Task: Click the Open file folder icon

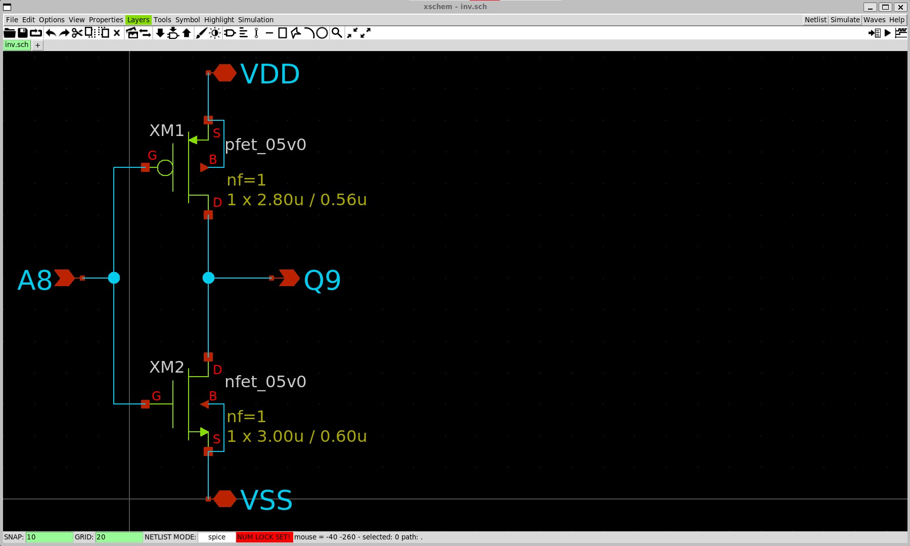Action: [10, 33]
